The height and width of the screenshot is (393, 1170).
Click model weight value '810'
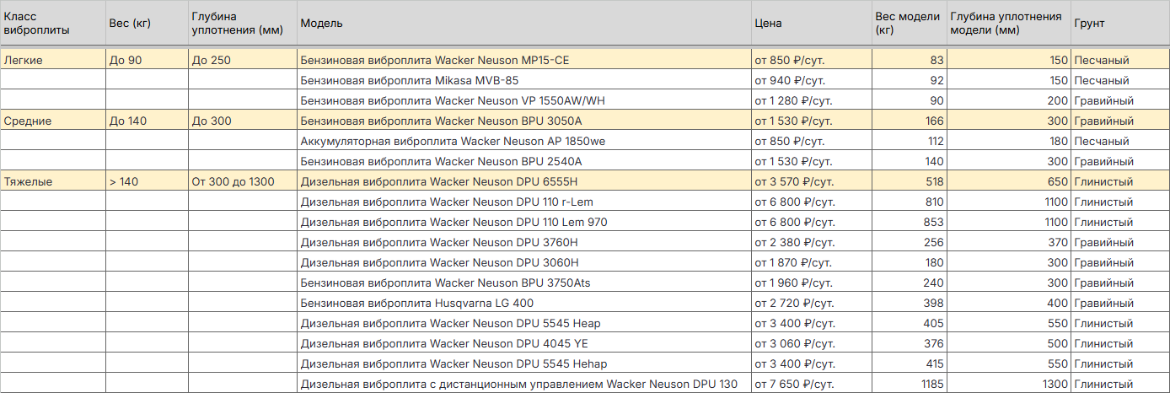[910, 202]
